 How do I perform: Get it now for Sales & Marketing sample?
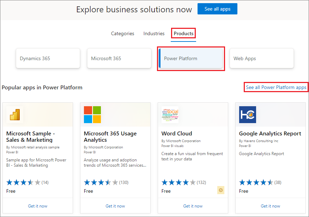pos(38,206)
